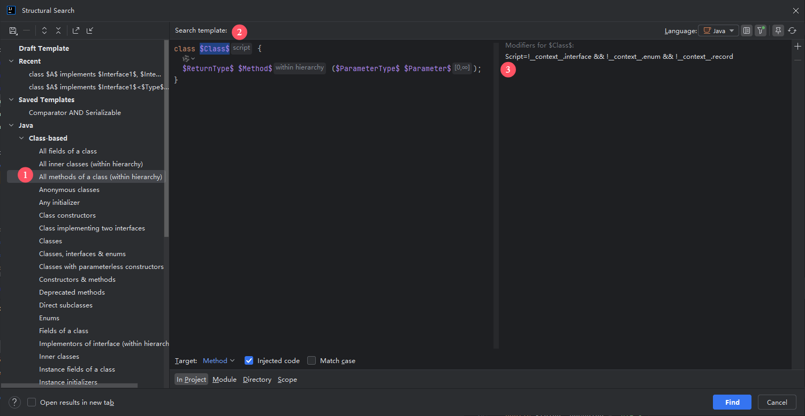
Task: Select Constructors & methods template
Action: click(77, 279)
